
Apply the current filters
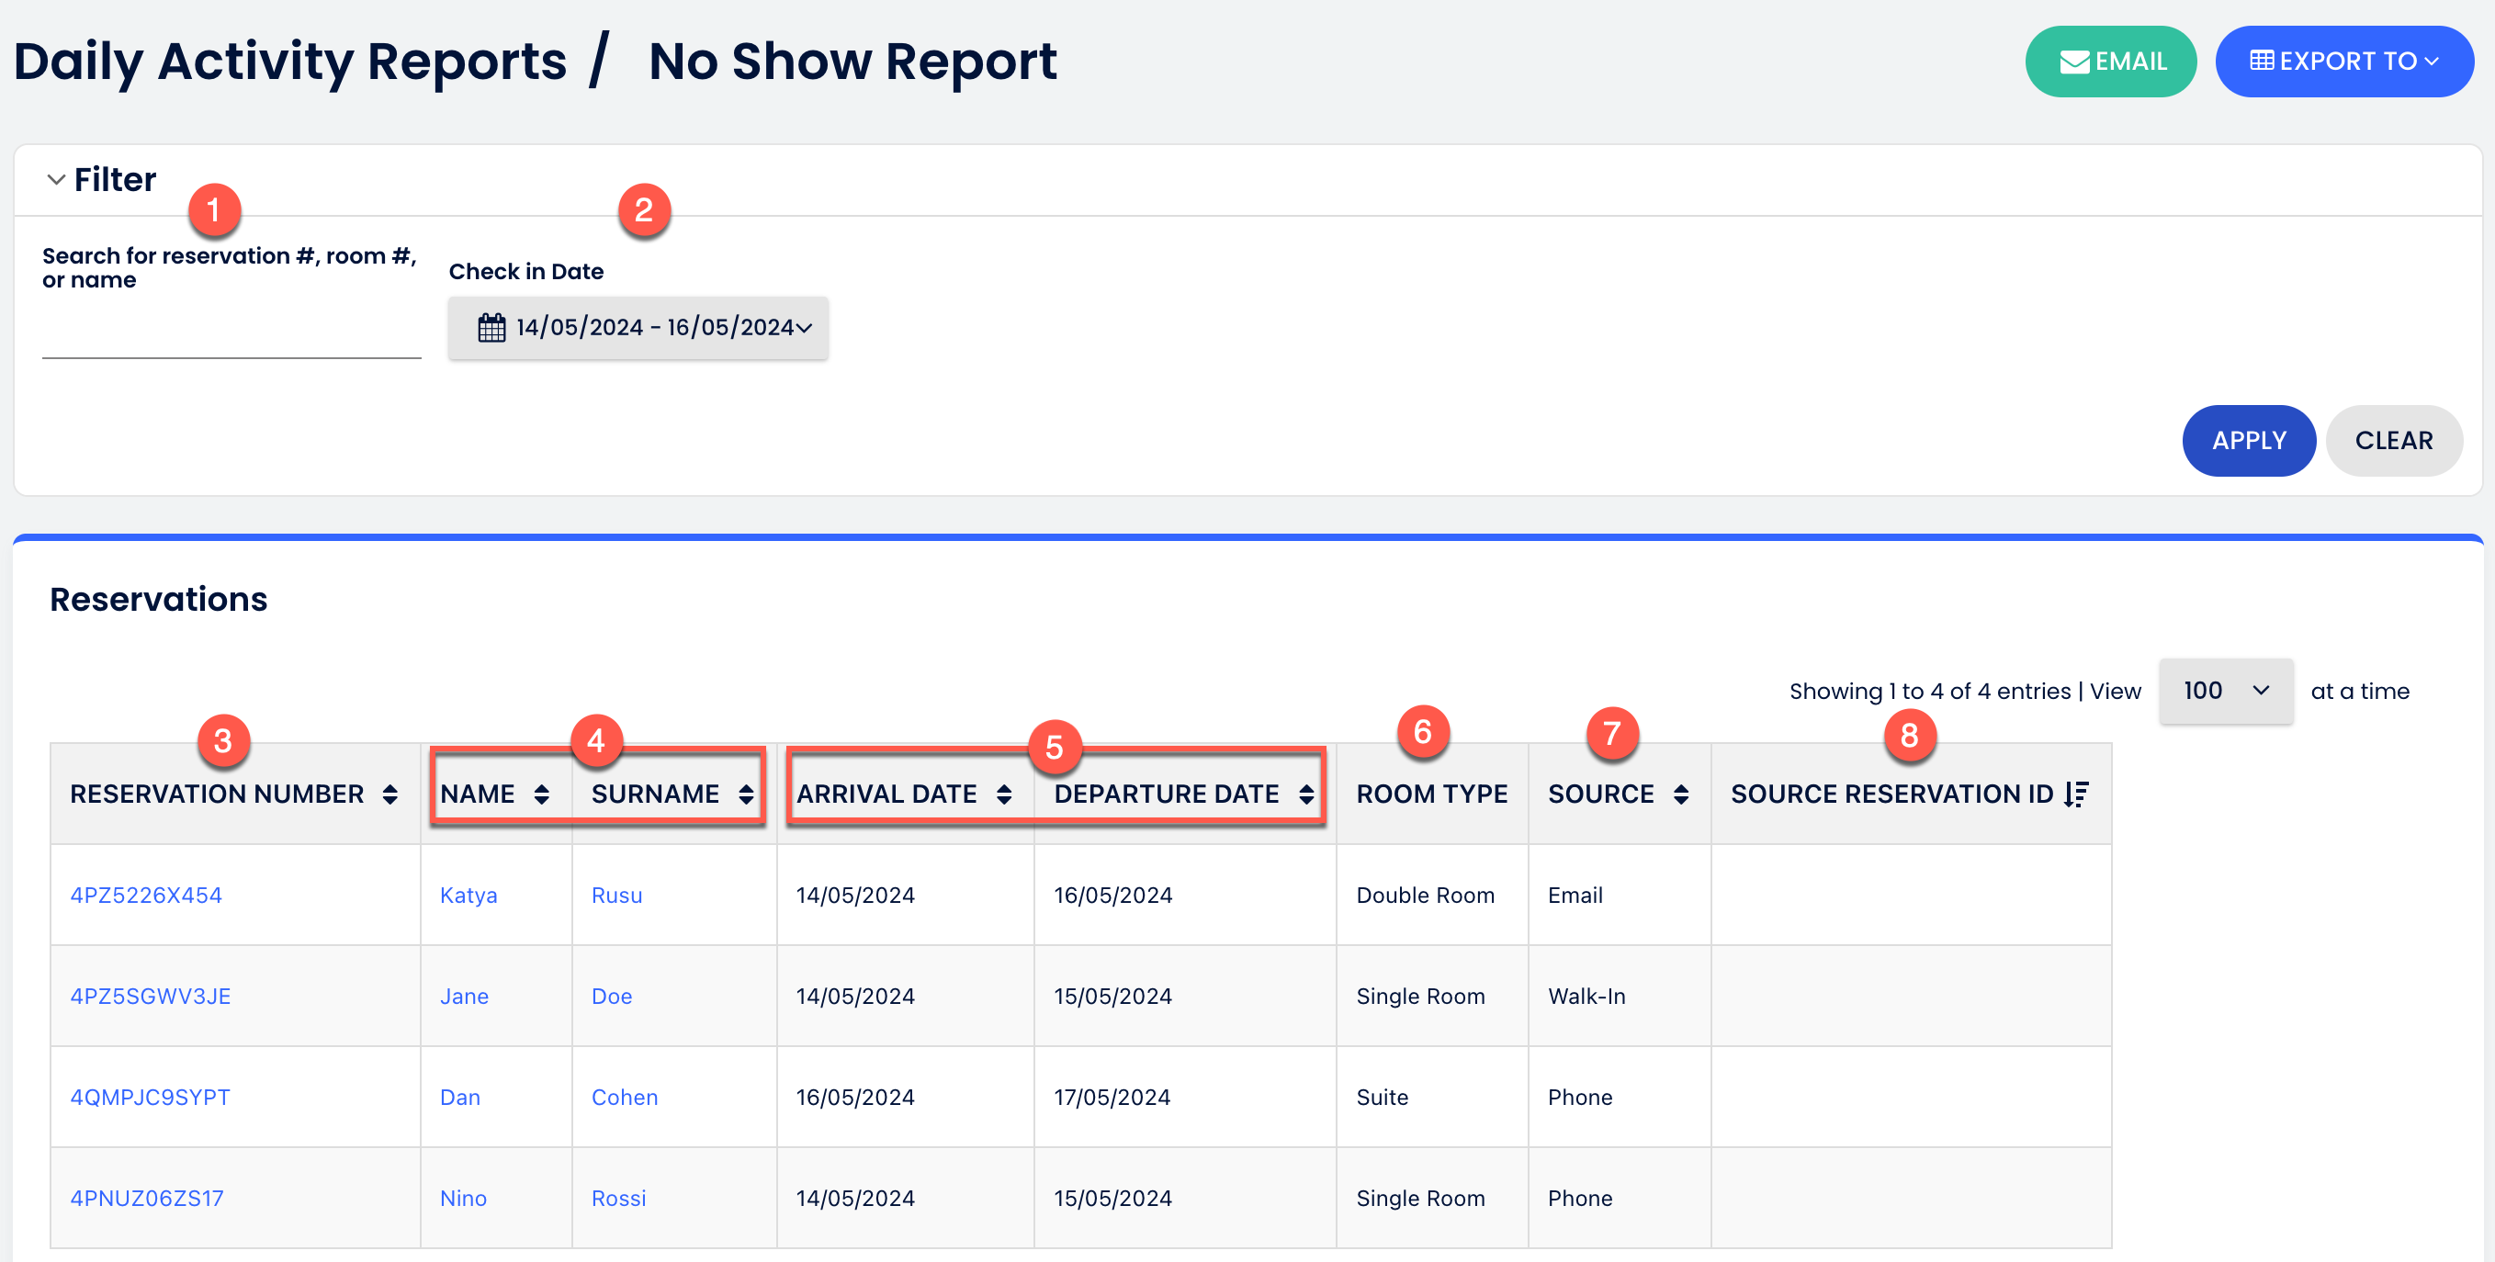click(x=2248, y=441)
